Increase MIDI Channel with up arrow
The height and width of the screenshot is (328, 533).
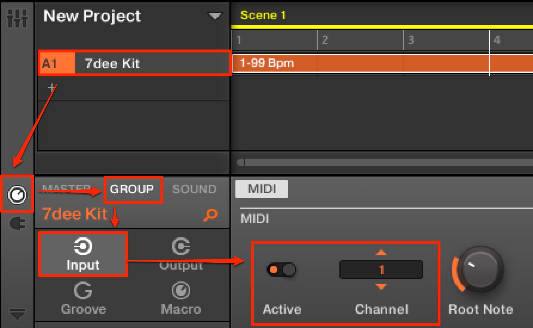pos(381,253)
